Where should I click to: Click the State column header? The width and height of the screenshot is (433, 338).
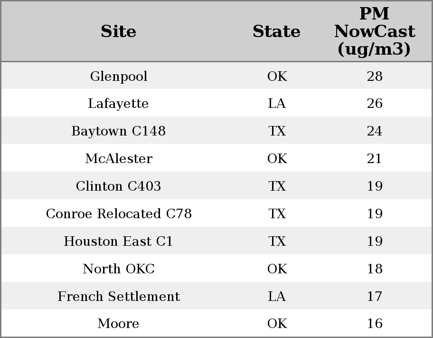276,32
